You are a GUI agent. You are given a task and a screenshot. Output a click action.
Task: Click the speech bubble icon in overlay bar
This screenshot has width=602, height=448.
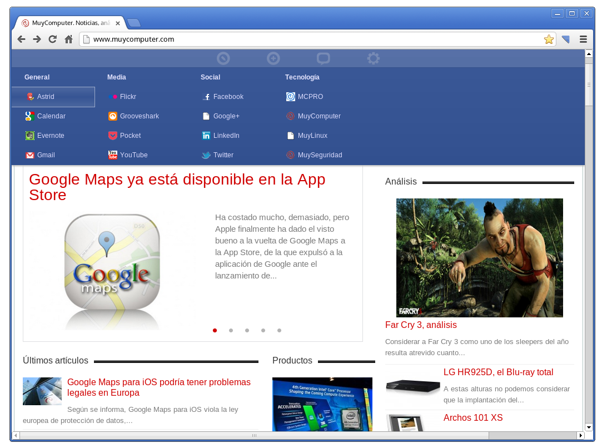coord(323,58)
